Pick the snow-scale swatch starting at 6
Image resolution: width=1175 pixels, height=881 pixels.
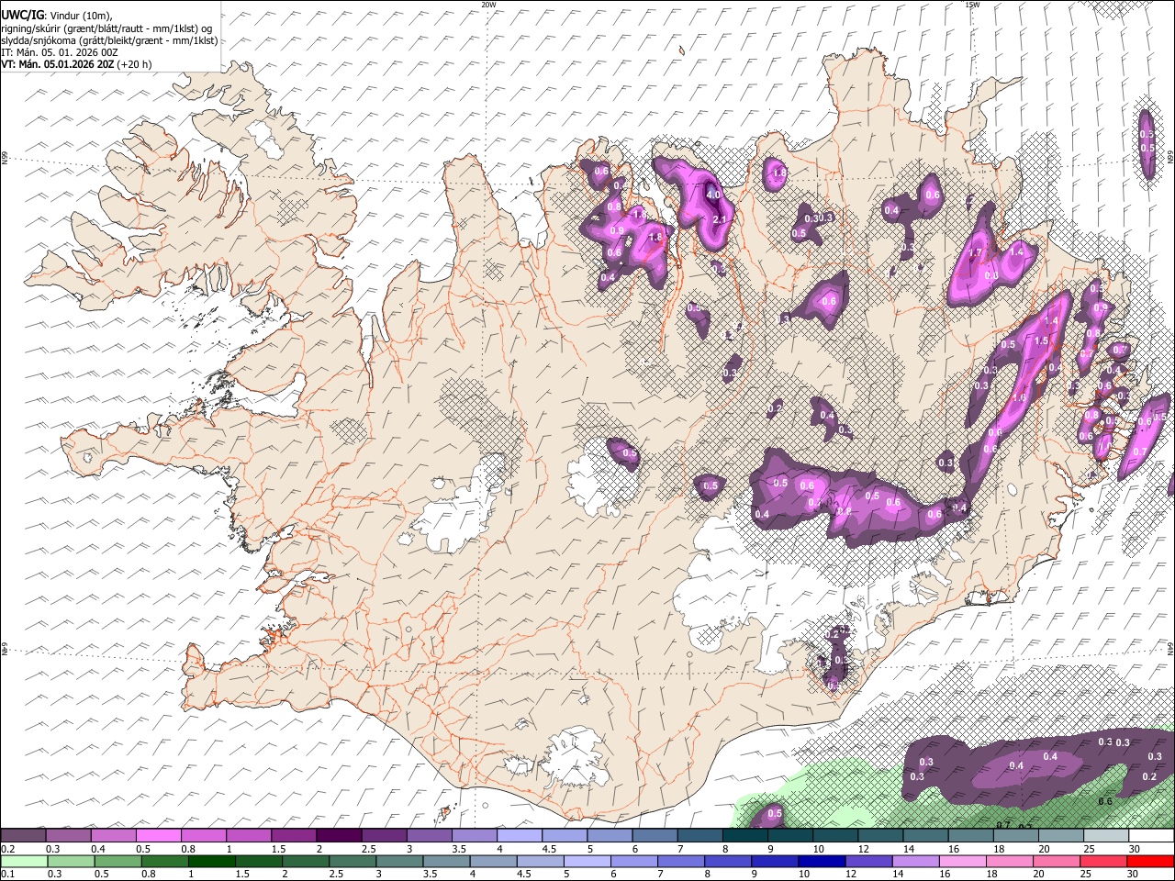[x=654, y=835]
